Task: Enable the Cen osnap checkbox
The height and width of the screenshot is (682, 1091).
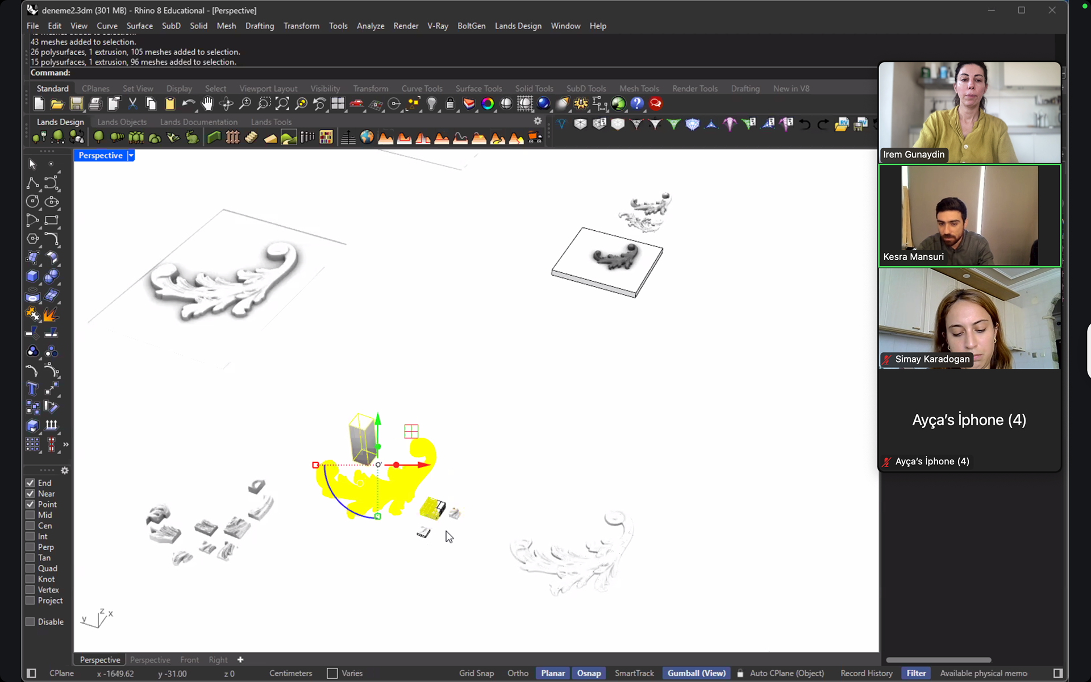Action: (x=30, y=526)
